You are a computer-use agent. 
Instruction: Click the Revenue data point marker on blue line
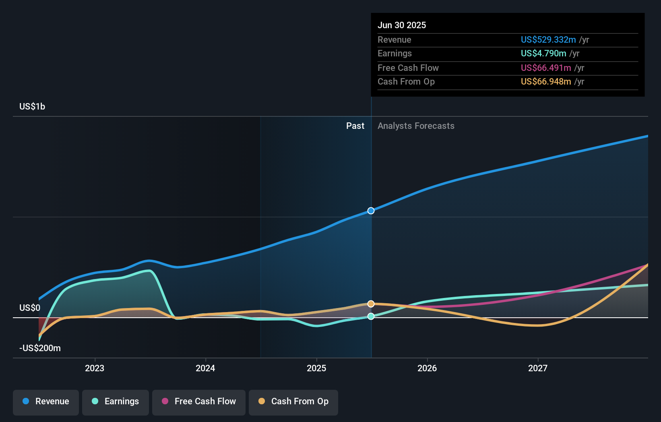click(x=371, y=211)
